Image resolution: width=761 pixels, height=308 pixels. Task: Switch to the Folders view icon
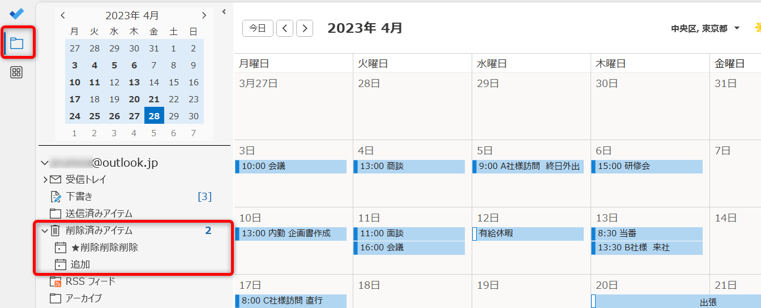click(16, 44)
